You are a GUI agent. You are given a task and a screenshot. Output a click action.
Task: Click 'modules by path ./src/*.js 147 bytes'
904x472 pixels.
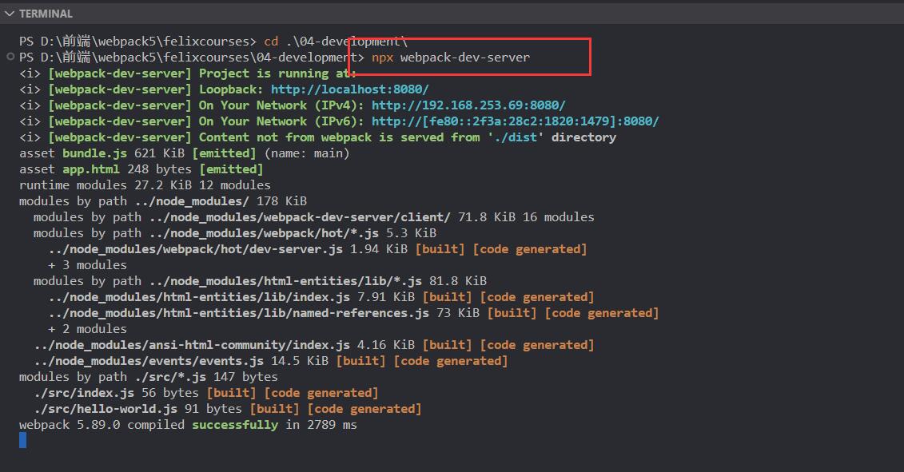pos(148,377)
